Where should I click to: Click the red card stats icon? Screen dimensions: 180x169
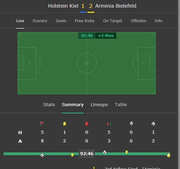pos(87,124)
